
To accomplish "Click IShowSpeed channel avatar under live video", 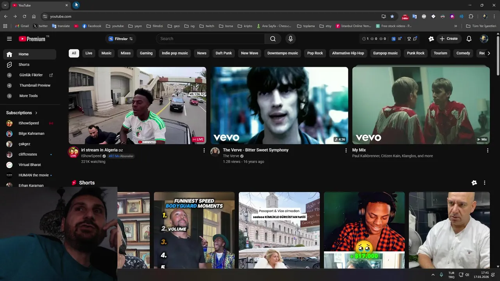I will (73, 152).
